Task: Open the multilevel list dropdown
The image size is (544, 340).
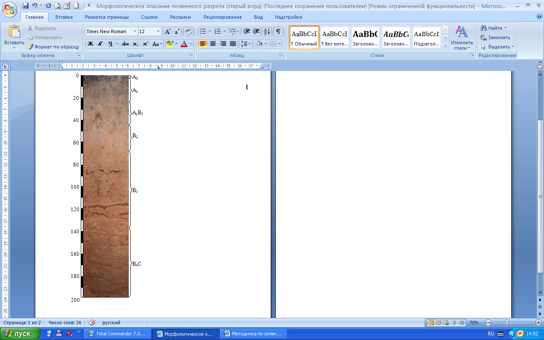Action: [x=238, y=31]
